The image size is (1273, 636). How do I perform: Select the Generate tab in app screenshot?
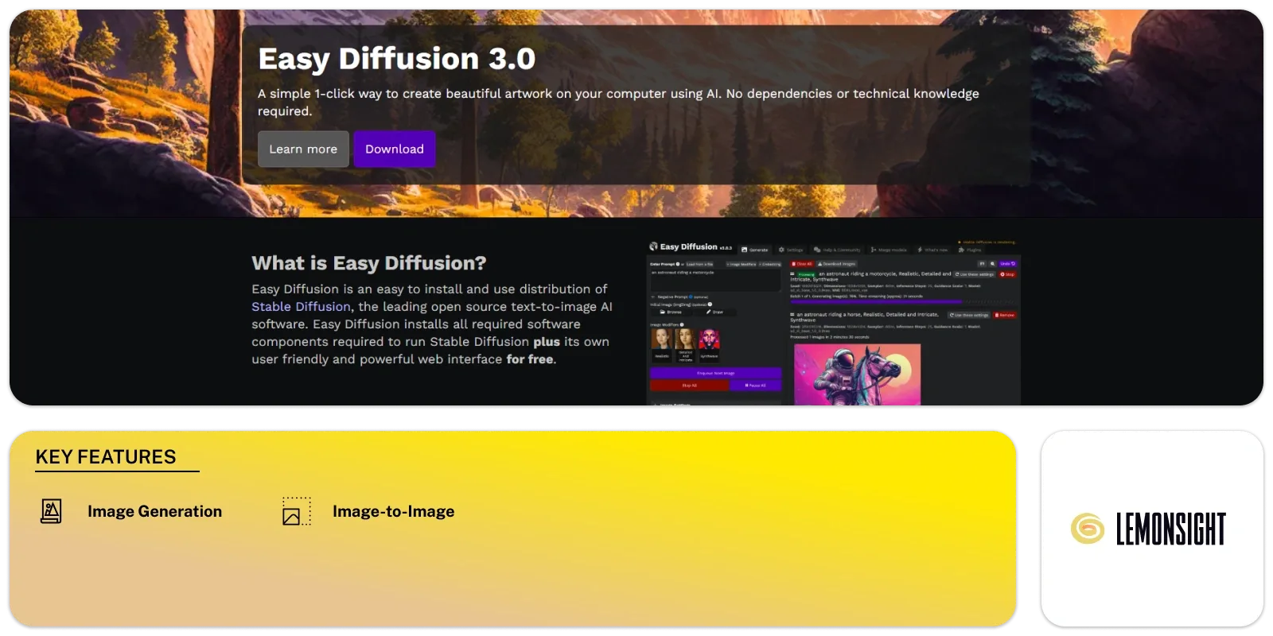[x=755, y=250]
